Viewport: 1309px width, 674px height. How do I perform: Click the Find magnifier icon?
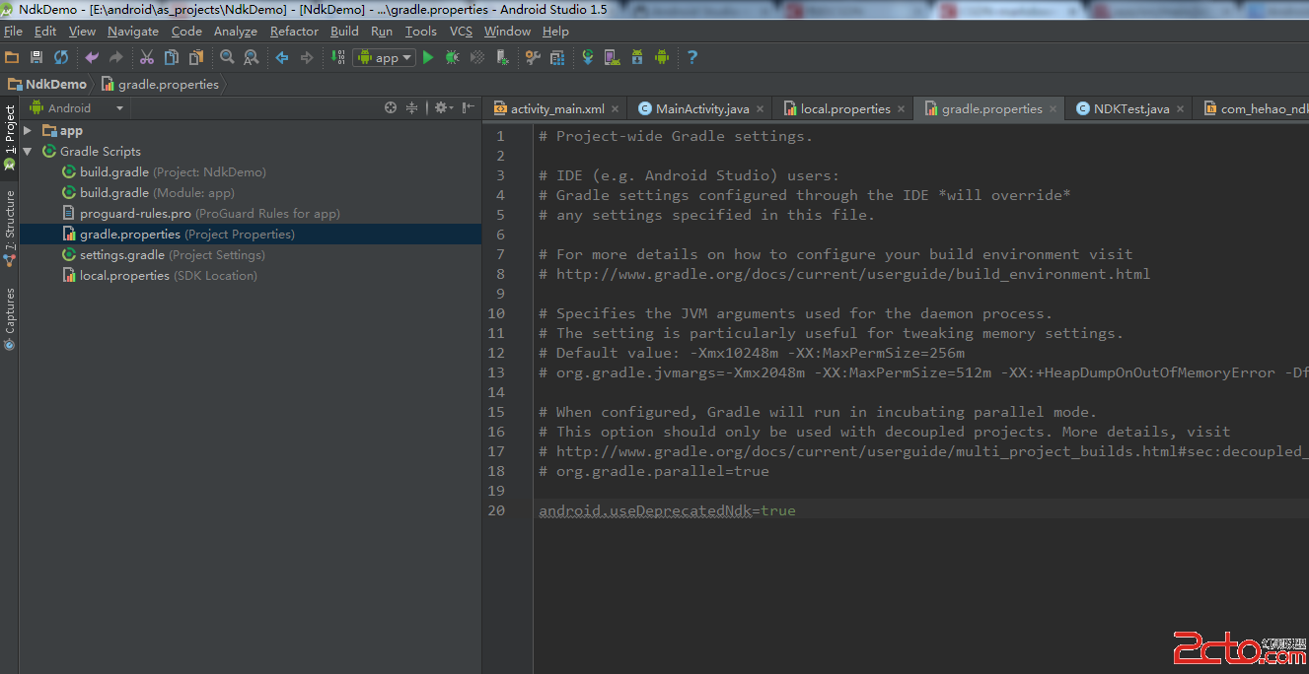pos(227,58)
